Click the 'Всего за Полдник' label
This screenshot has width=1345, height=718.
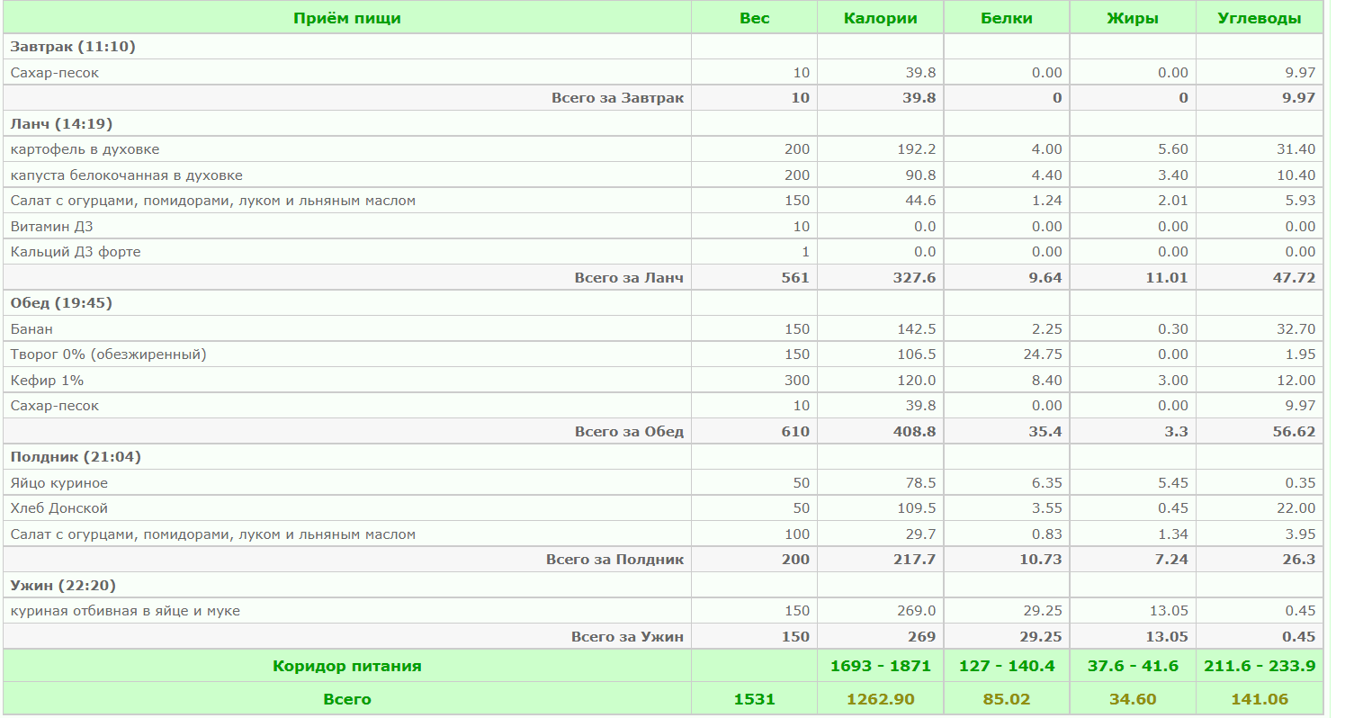(614, 560)
